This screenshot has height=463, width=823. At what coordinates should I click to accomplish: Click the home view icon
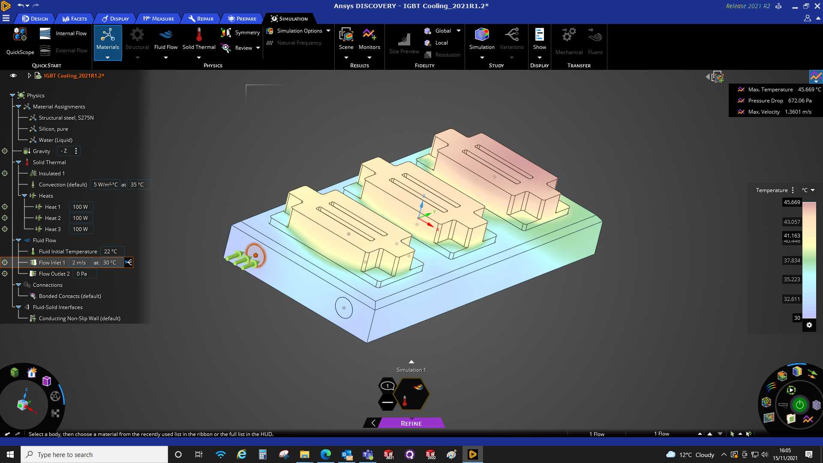click(32, 373)
